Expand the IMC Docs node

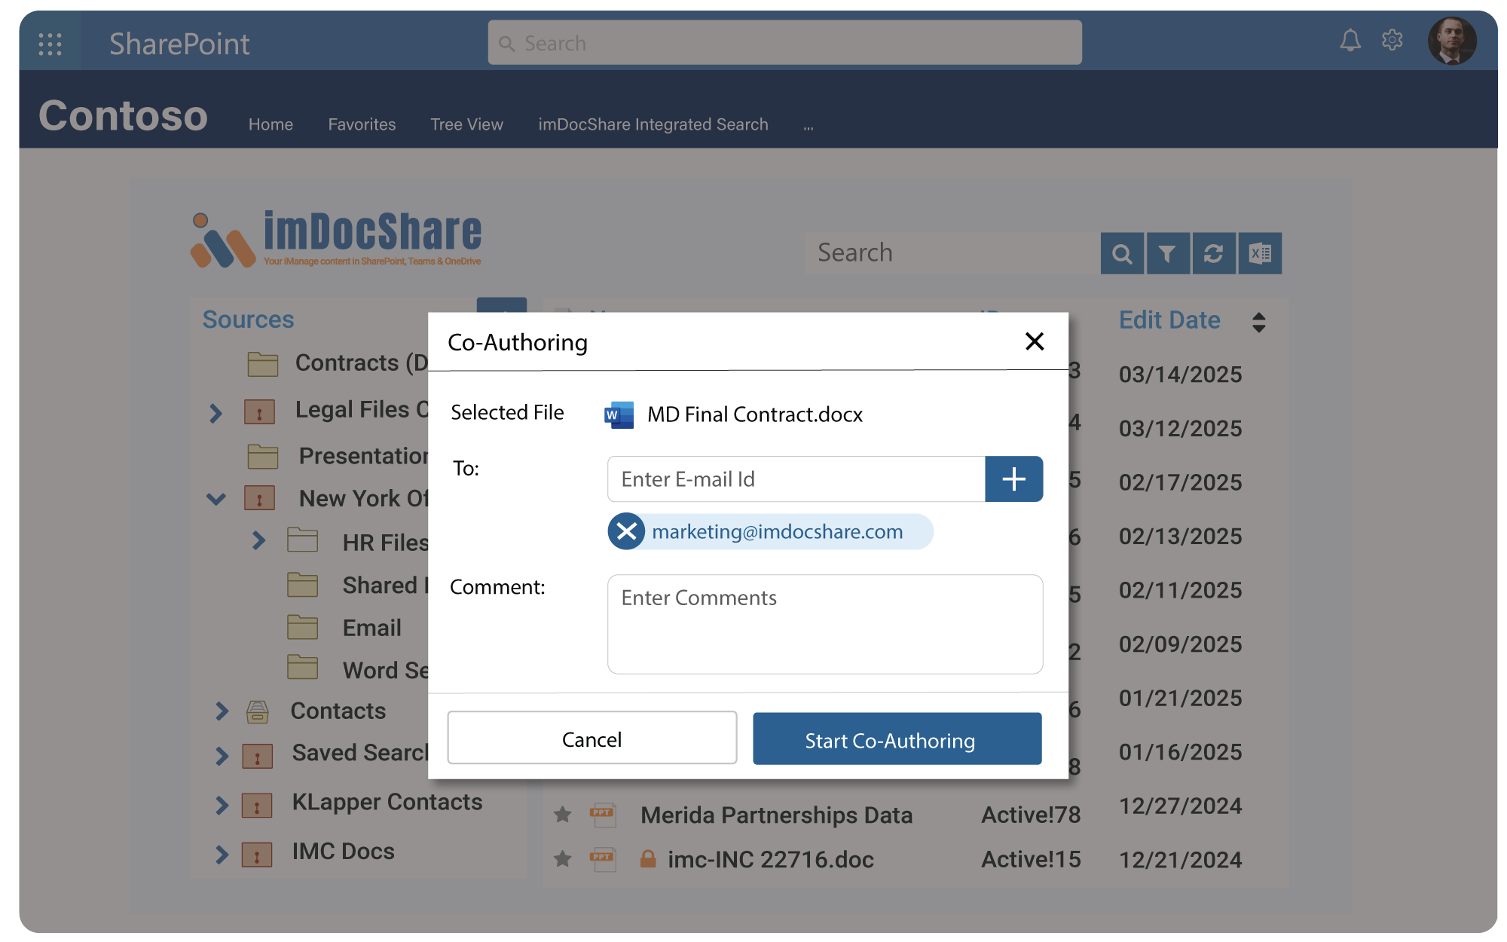(x=221, y=854)
